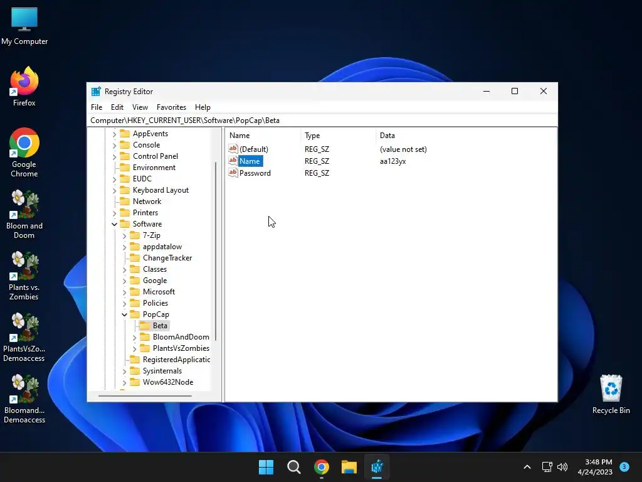Image resolution: width=642 pixels, height=482 pixels.
Task: Collapse the Software key
Action: [x=115, y=224]
